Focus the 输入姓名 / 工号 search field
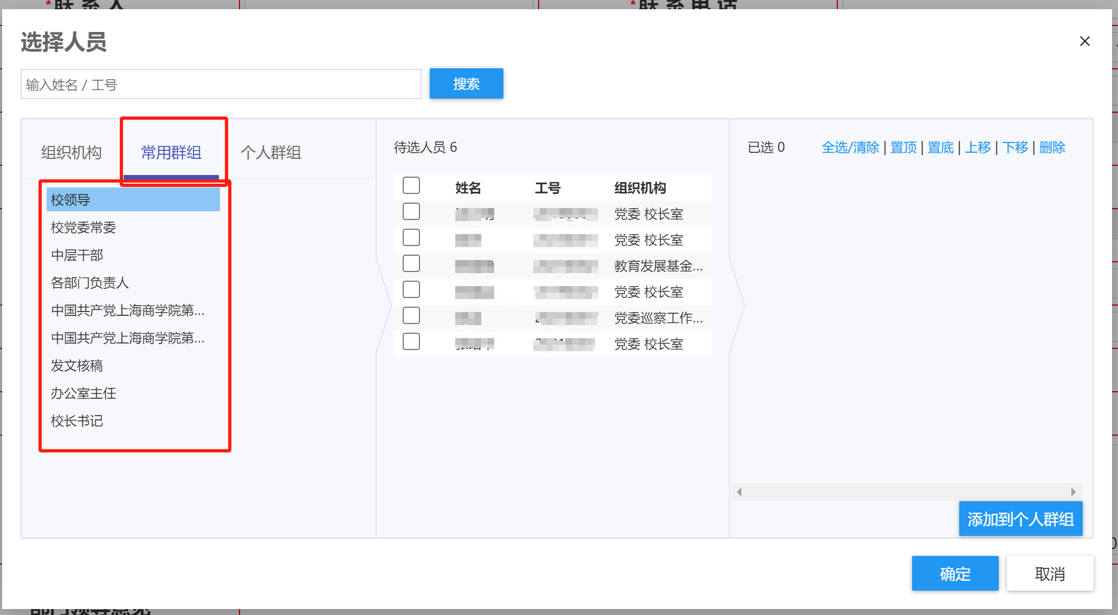Image resolution: width=1118 pixels, height=615 pixels. pos(221,85)
